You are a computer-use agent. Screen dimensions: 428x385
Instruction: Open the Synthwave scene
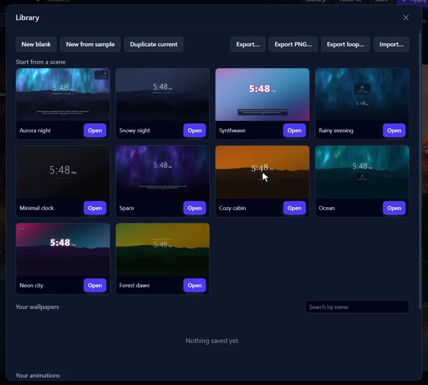pyautogui.click(x=294, y=130)
